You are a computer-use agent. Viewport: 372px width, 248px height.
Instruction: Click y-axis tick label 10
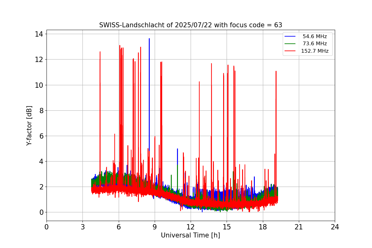click(x=40, y=85)
